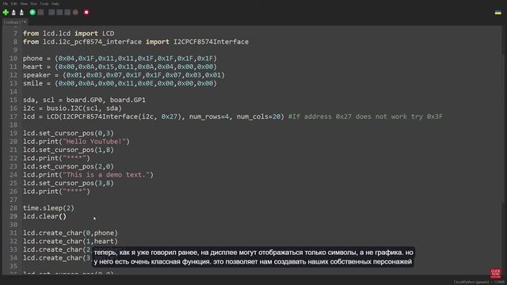Image resolution: width=507 pixels, height=285 pixels.
Task: Click line number 30 in the gutter
Action: point(13,225)
